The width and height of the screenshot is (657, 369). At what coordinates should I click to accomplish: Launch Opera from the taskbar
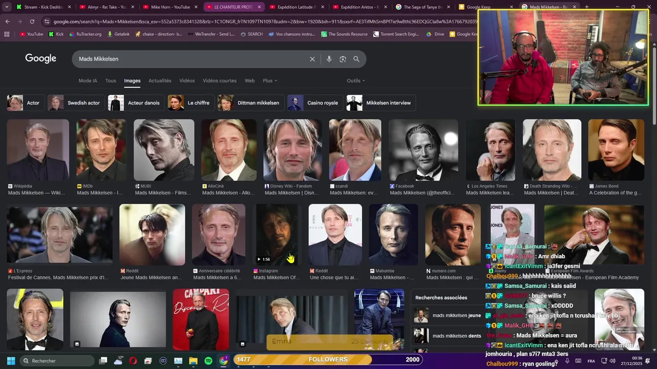pyautogui.click(x=133, y=360)
